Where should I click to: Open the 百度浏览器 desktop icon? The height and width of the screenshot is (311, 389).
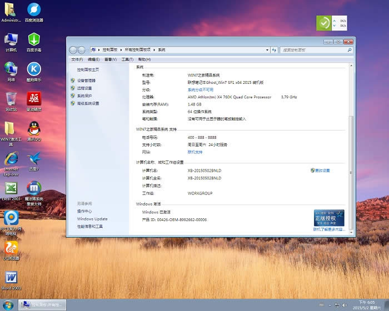(x=34, y=10)
